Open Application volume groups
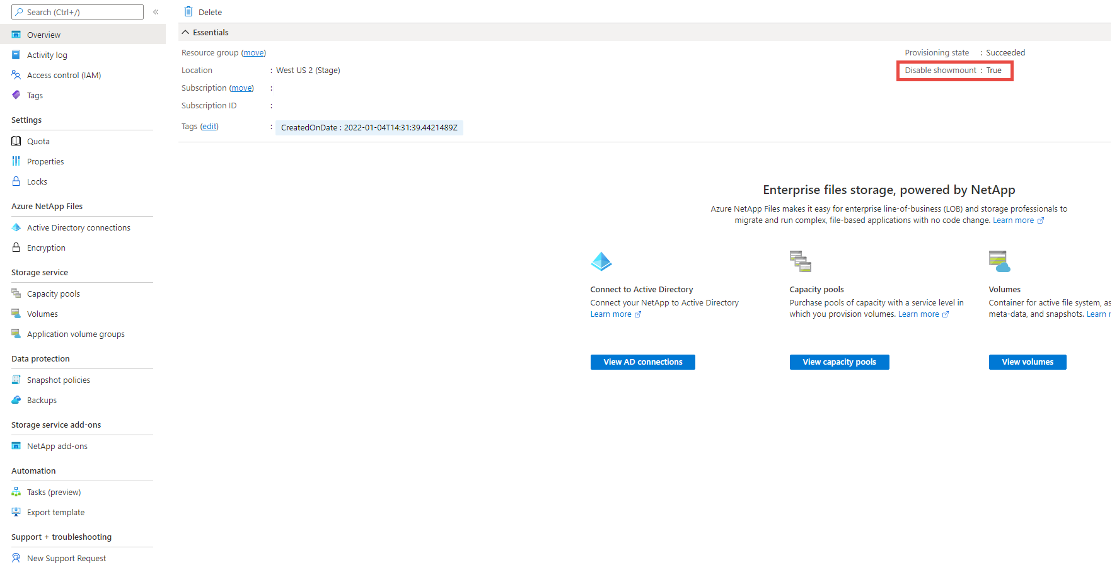Screen dimensions: 1112x570 76,334
